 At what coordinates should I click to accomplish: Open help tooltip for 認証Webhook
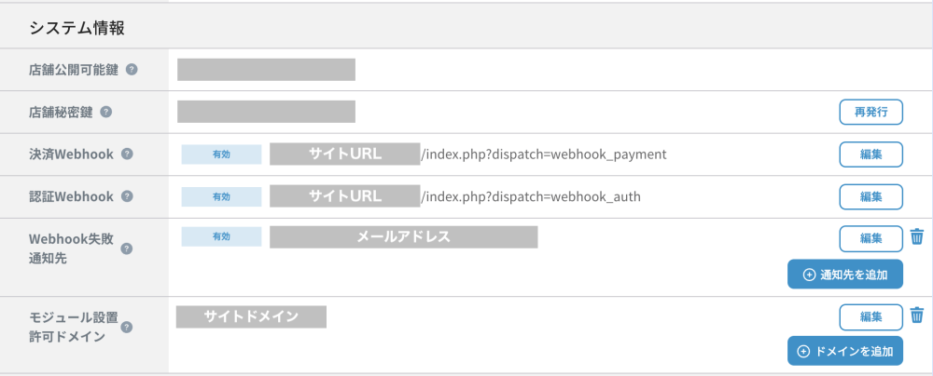(127, 196)
